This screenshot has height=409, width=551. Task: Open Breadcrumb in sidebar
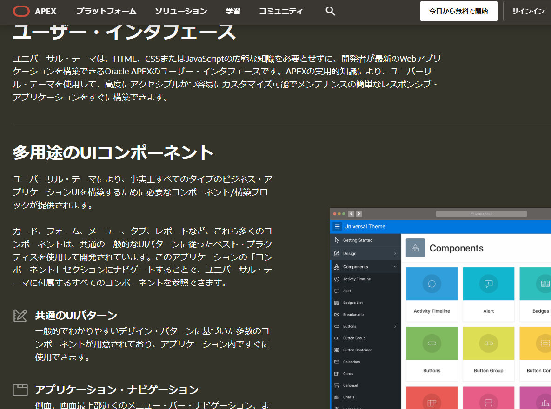point(365,315)
